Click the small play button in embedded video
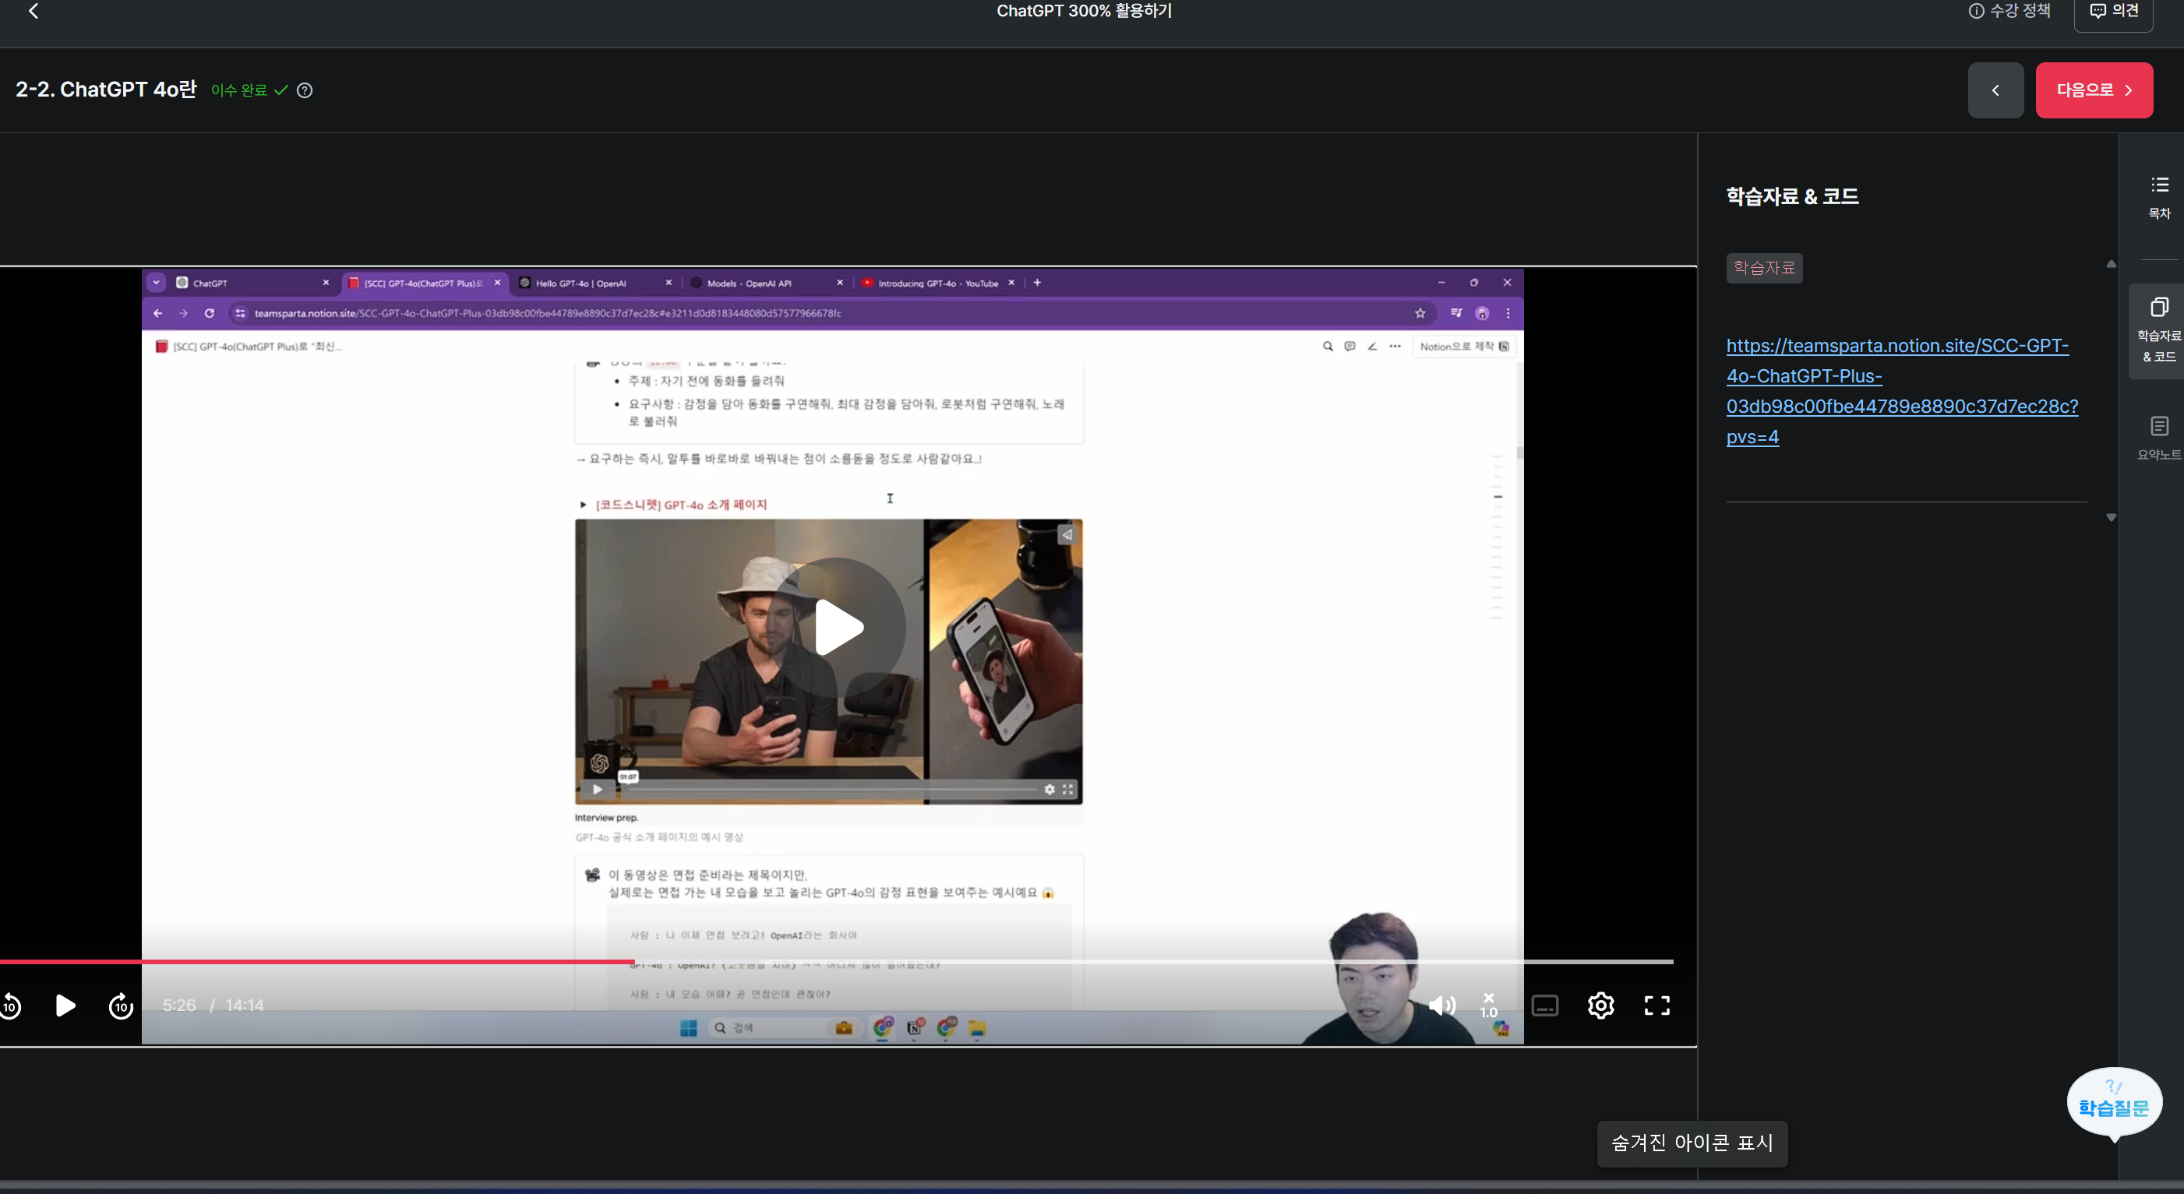This screenshot has width=2184, height=1194. [598, 790]
